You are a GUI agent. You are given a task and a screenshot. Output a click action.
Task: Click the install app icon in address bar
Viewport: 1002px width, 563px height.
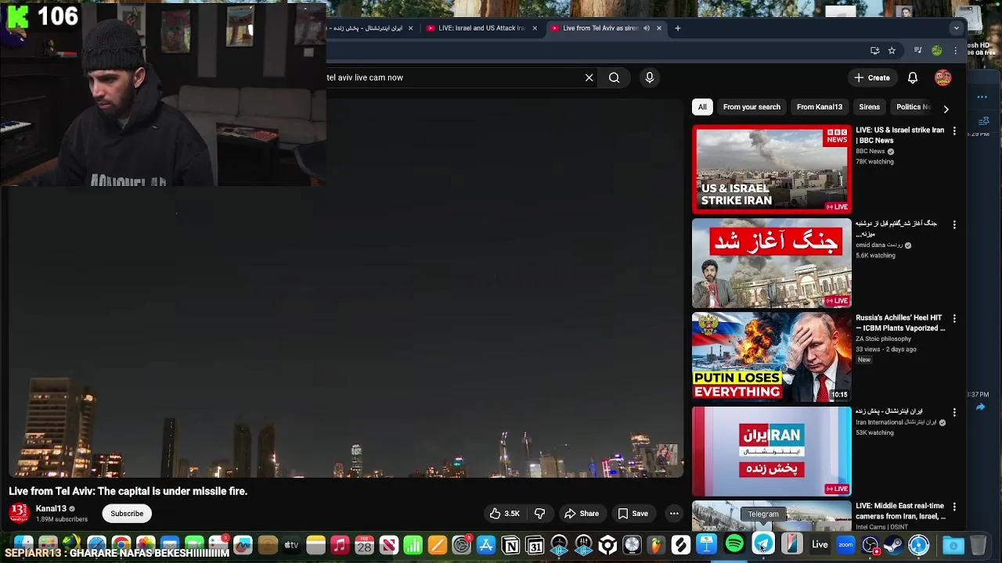pyautogui.click(x=874, y=50)
